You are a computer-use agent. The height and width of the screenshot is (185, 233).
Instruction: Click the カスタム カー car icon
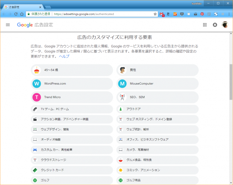(35, 150)
